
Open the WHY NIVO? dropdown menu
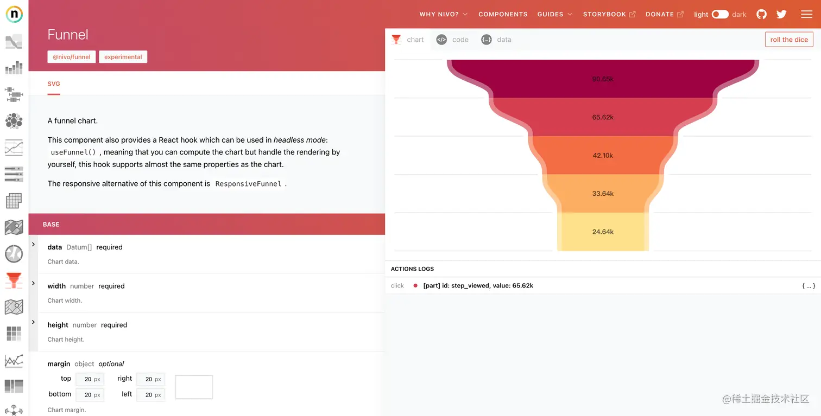point(444,15)
